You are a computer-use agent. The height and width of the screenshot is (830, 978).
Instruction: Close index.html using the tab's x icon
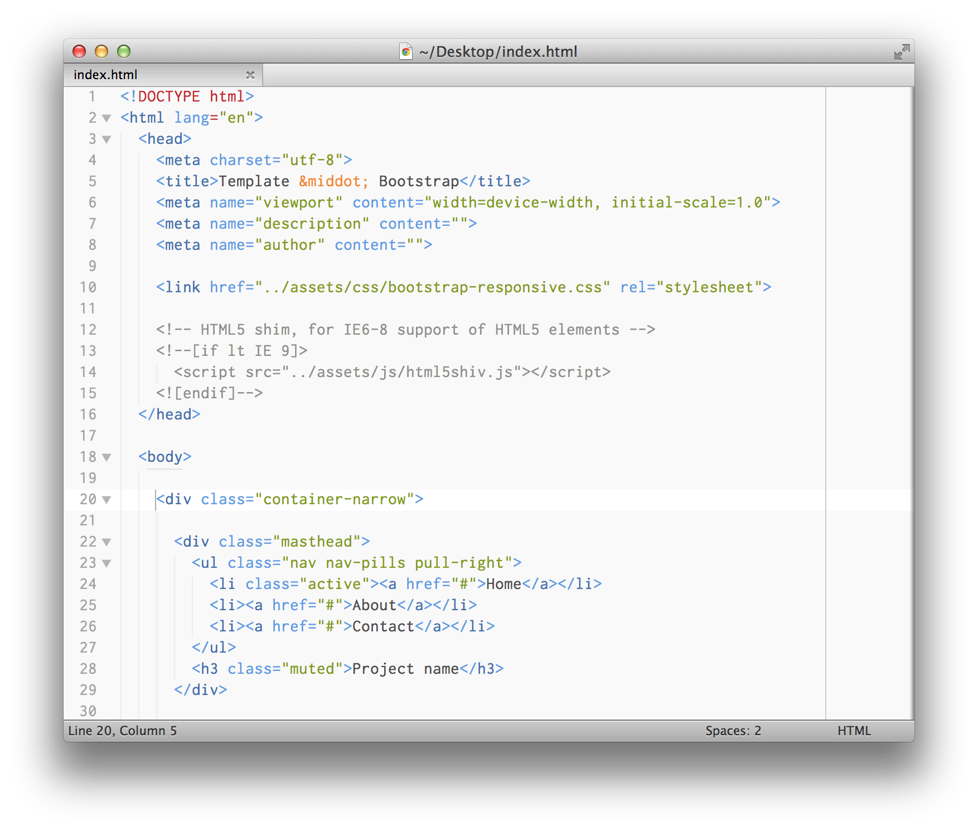pos(250,75)
